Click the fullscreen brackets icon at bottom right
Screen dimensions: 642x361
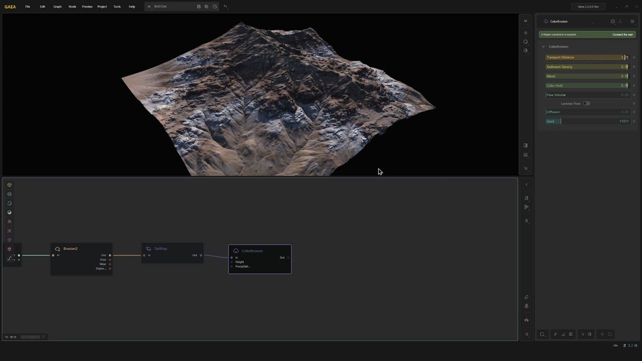tap(610, 334)
